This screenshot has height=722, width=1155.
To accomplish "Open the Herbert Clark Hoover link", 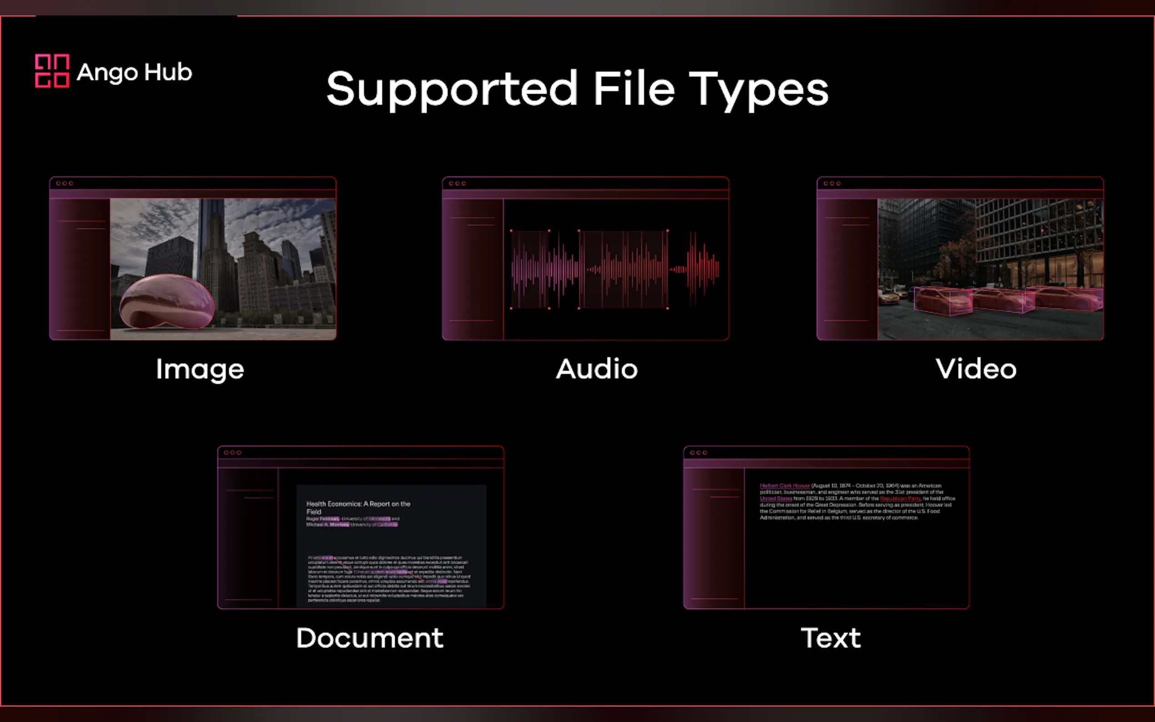I will coord(784,486).
